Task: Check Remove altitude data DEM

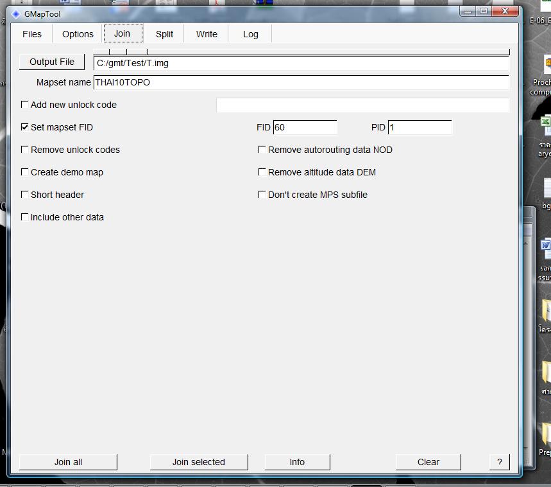Action: (262, 172)
